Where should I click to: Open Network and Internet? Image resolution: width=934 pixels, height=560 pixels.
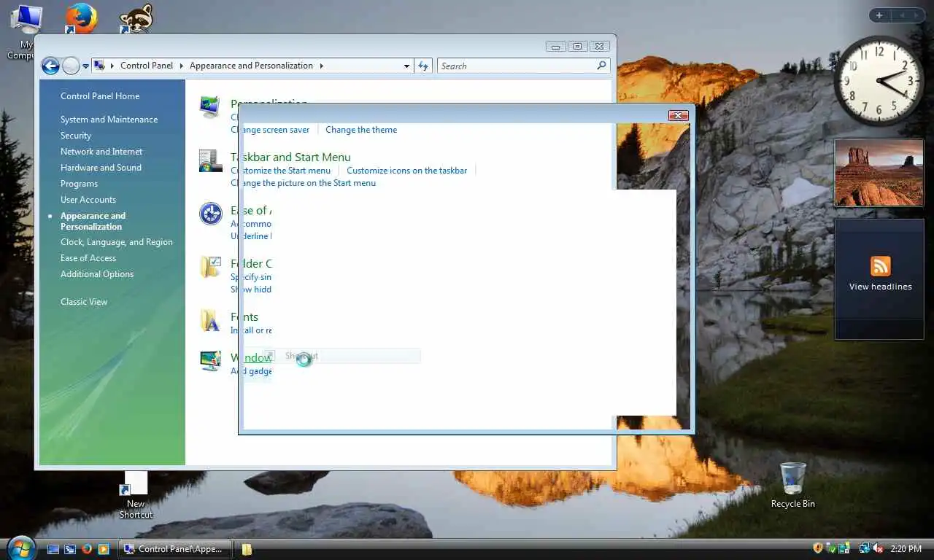click(101, 152)
